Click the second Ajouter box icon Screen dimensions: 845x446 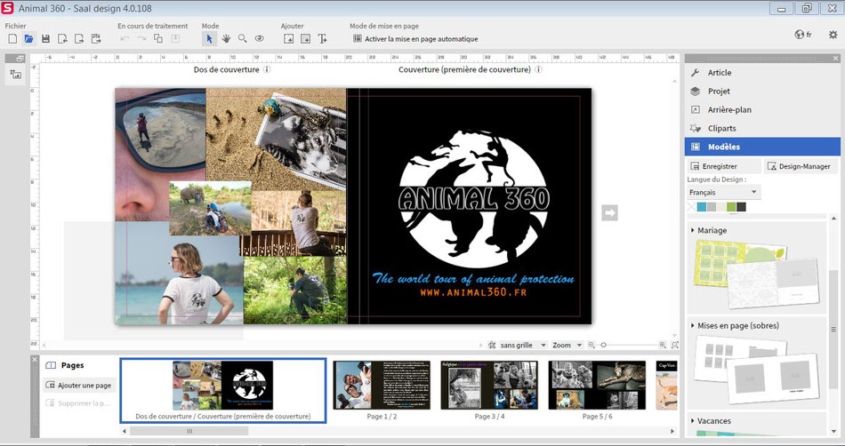[306, 39]
